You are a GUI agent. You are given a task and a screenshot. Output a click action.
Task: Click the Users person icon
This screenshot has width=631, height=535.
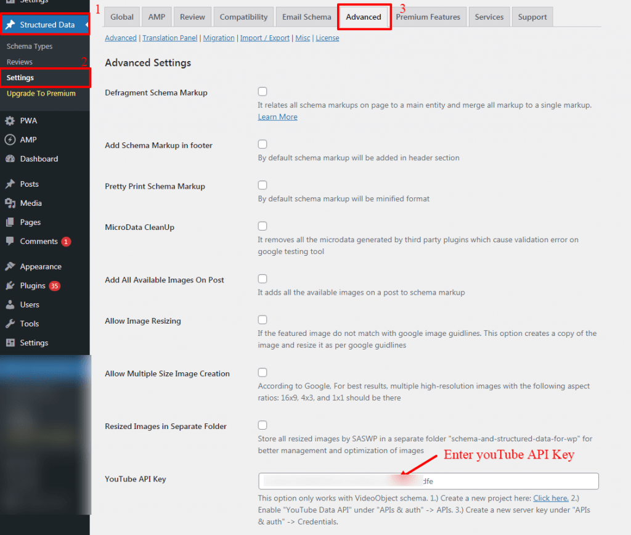(10, 304)
